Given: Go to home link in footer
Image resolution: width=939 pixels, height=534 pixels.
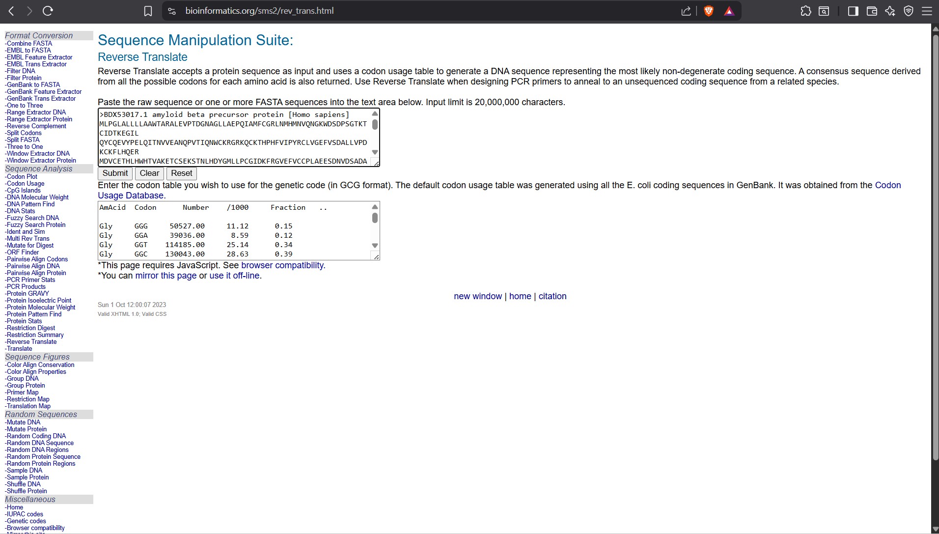Looking at the screenshot, I should pyautogui.click(x=520, y=296).
